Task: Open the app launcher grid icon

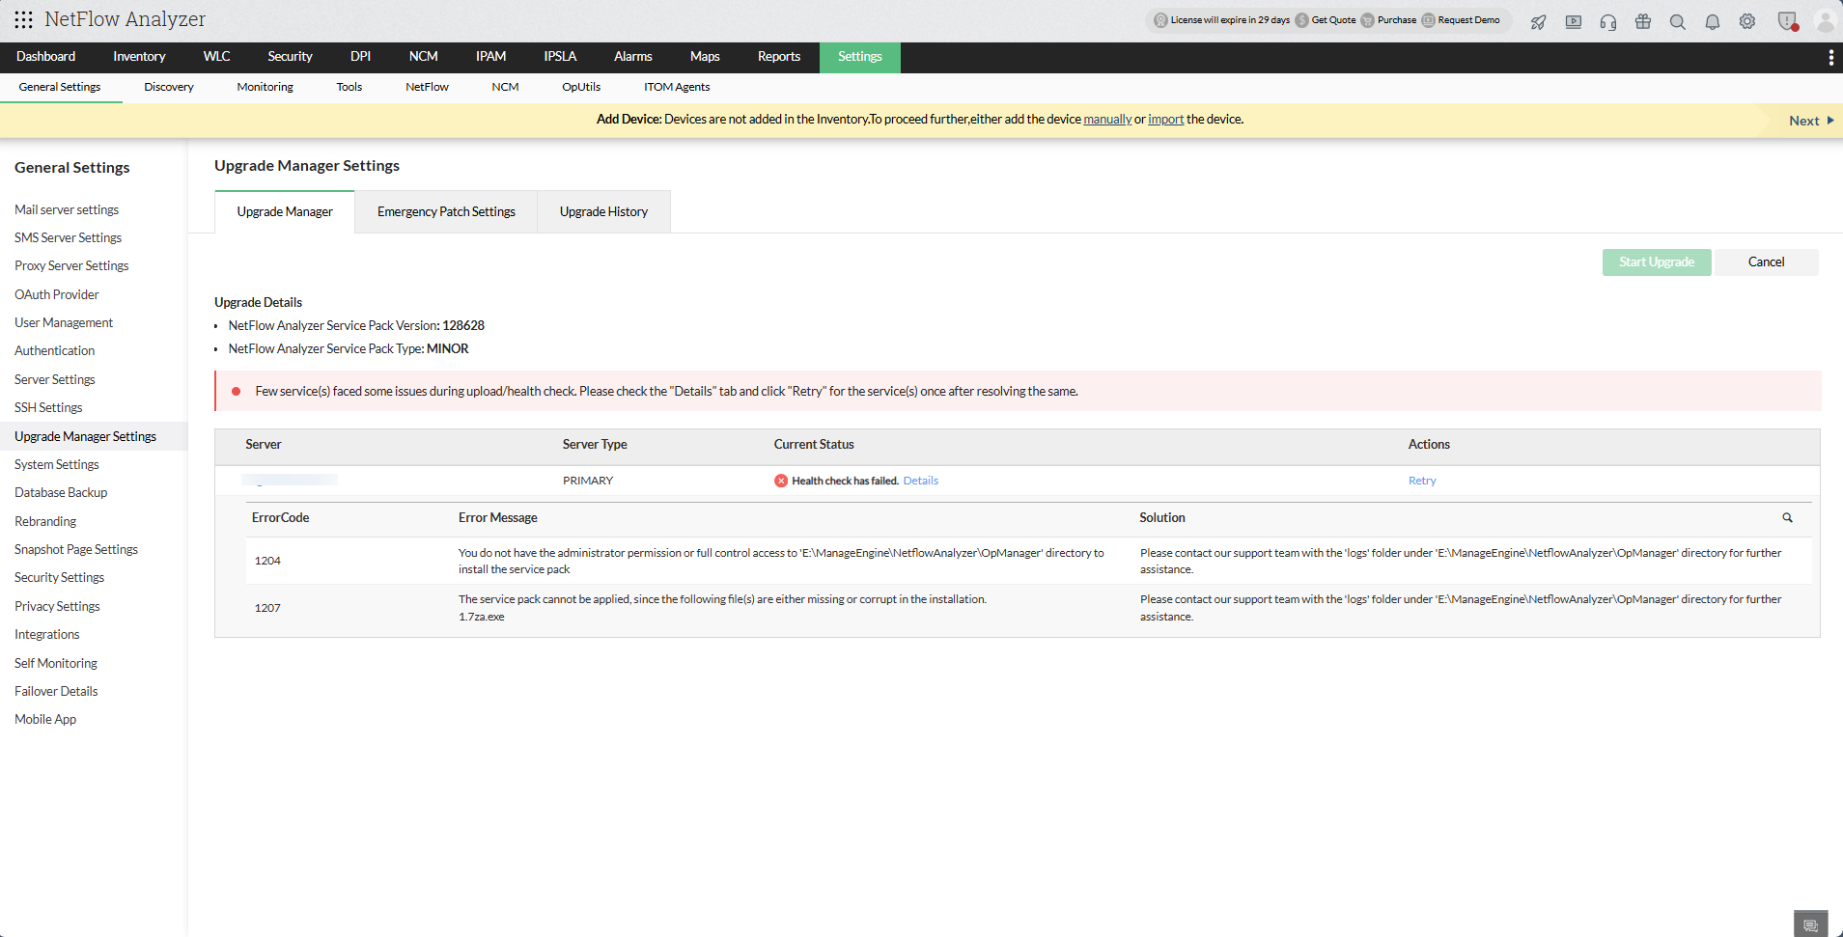Action: tap(23, 19)
